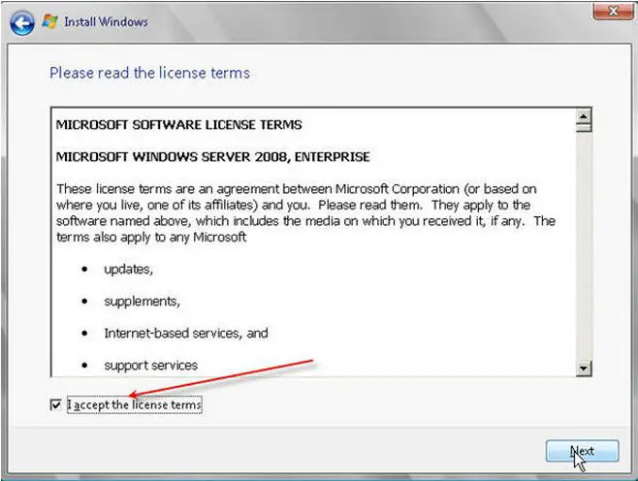Viewport: 638px width, 481px height.
Task: Click the 'support services' bullet item
Action: coord(151,366)
